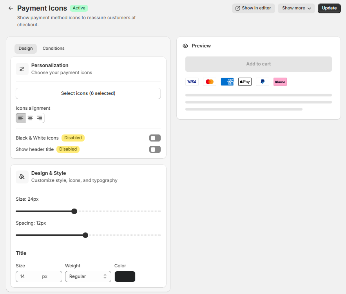Click the Klarna icon in preview
This screenshot has height=294, width=346.
click(280, 82)
